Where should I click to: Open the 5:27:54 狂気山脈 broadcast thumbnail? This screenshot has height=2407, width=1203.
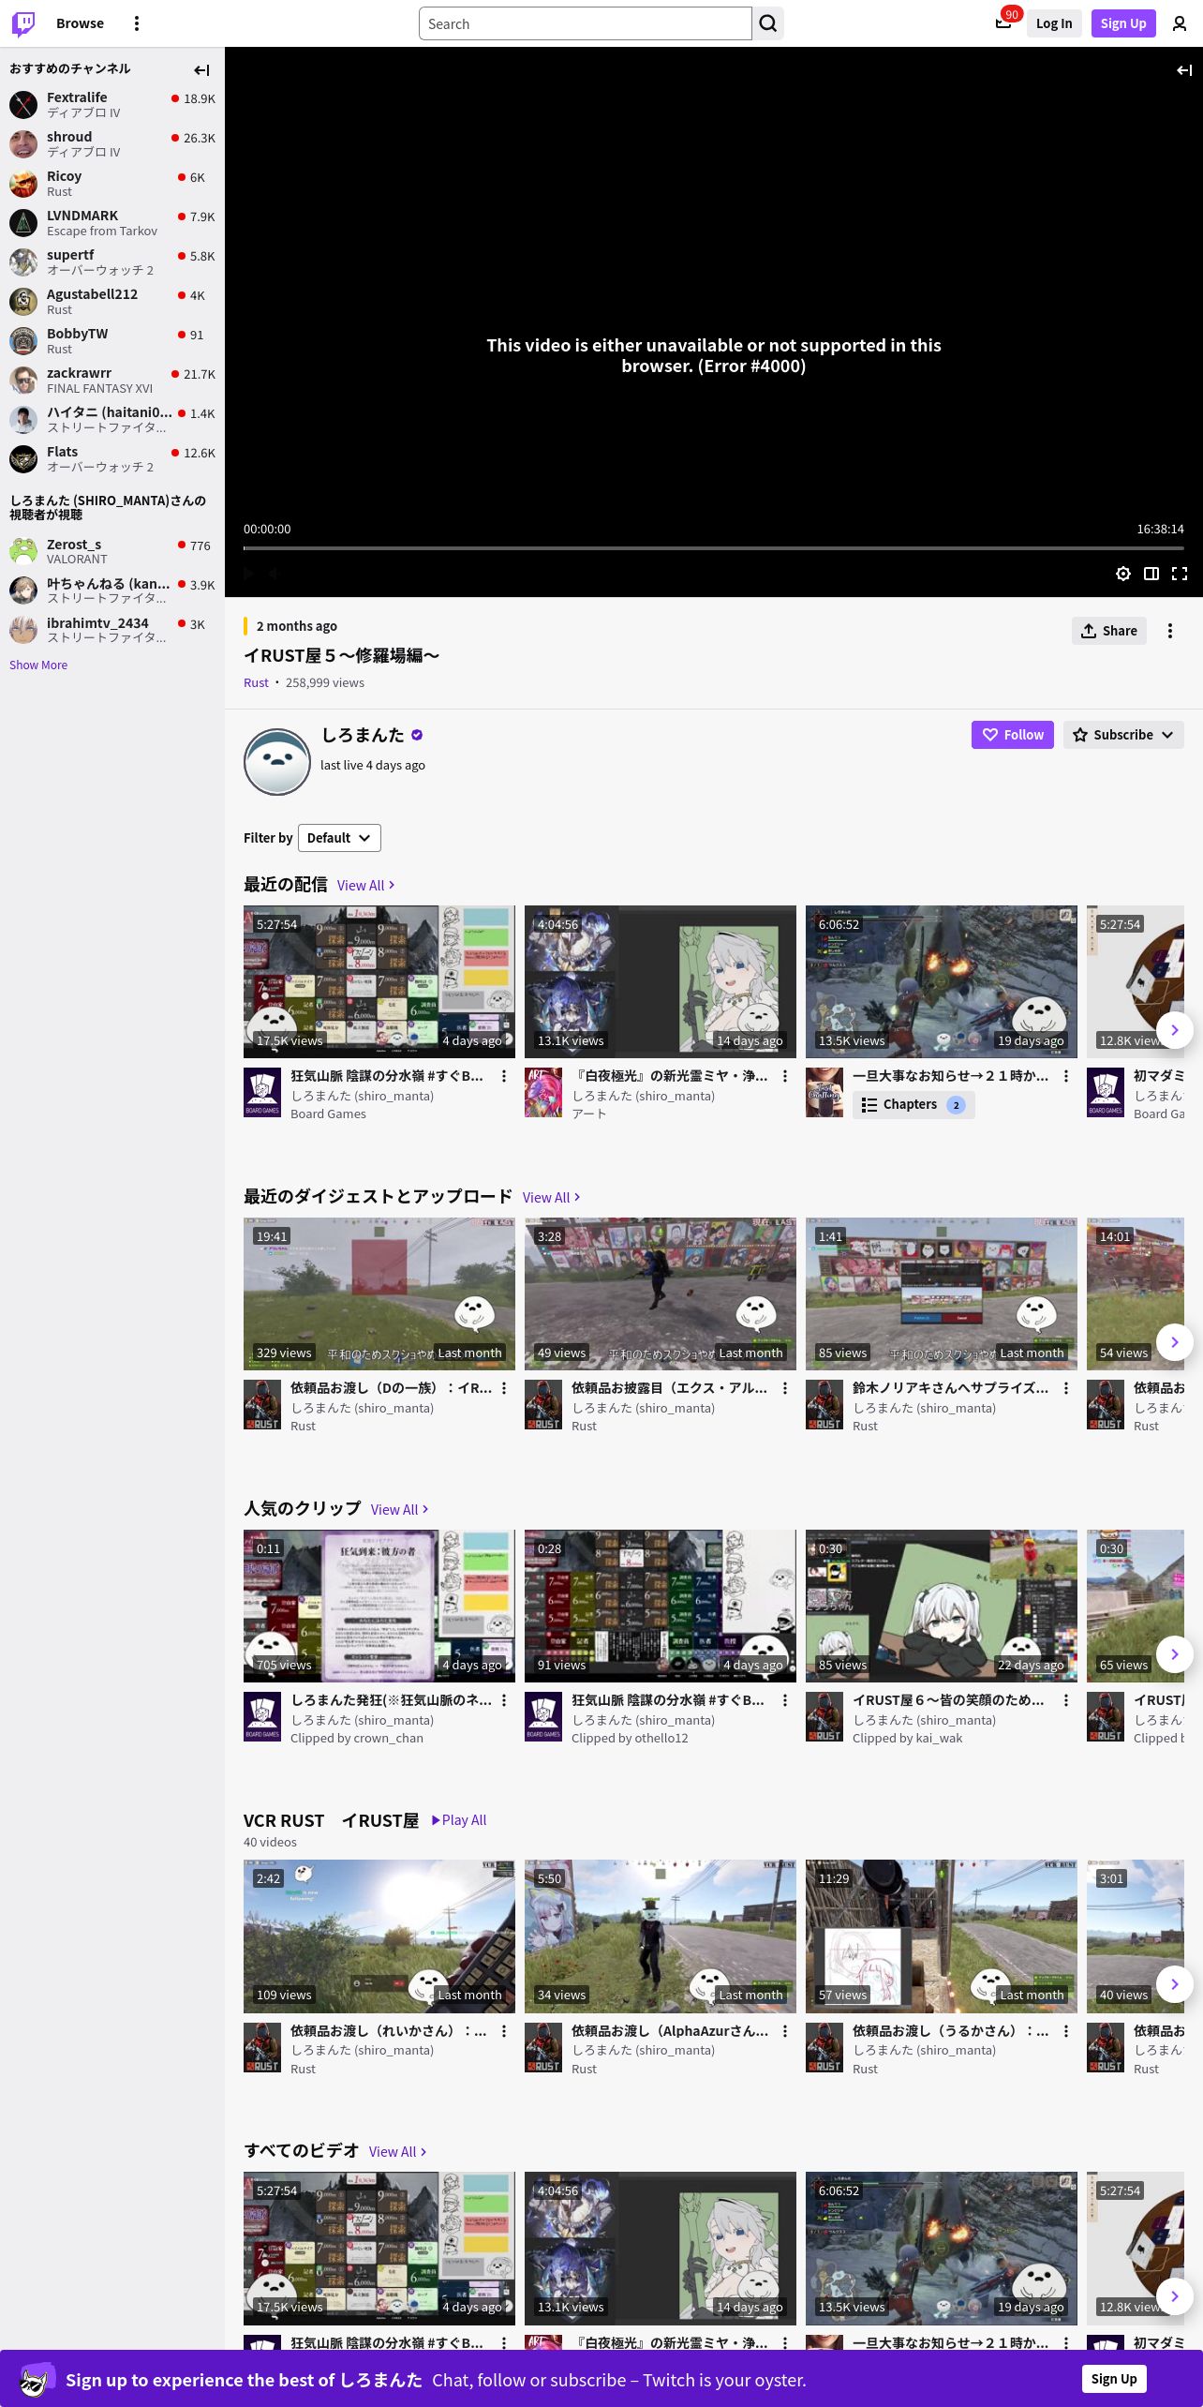pyautogui.click(x=379, y=981)
